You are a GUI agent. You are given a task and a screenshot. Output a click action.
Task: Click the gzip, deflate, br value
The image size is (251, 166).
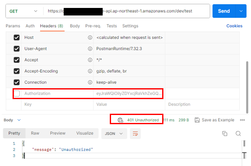(x=111, y=71)
